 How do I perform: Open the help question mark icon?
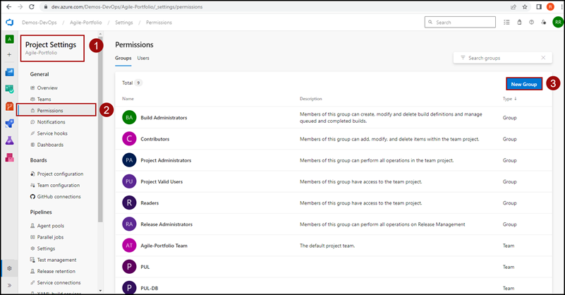(531, 23)
